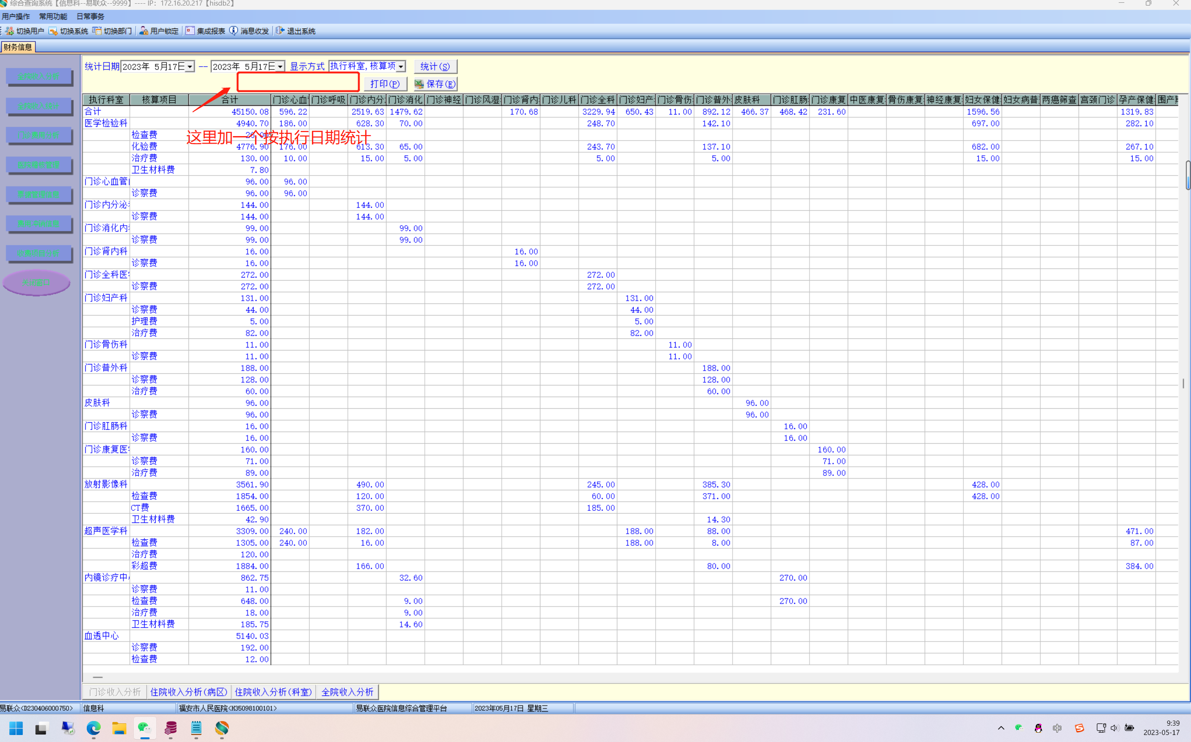The width and height of the screenshot is (1191, 742).
Task: Click the purple 关闭窗口 oval button
Action: pos(36,282)
